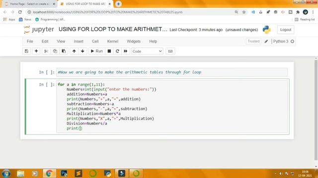Open Windows Start menu

point(6,174)
